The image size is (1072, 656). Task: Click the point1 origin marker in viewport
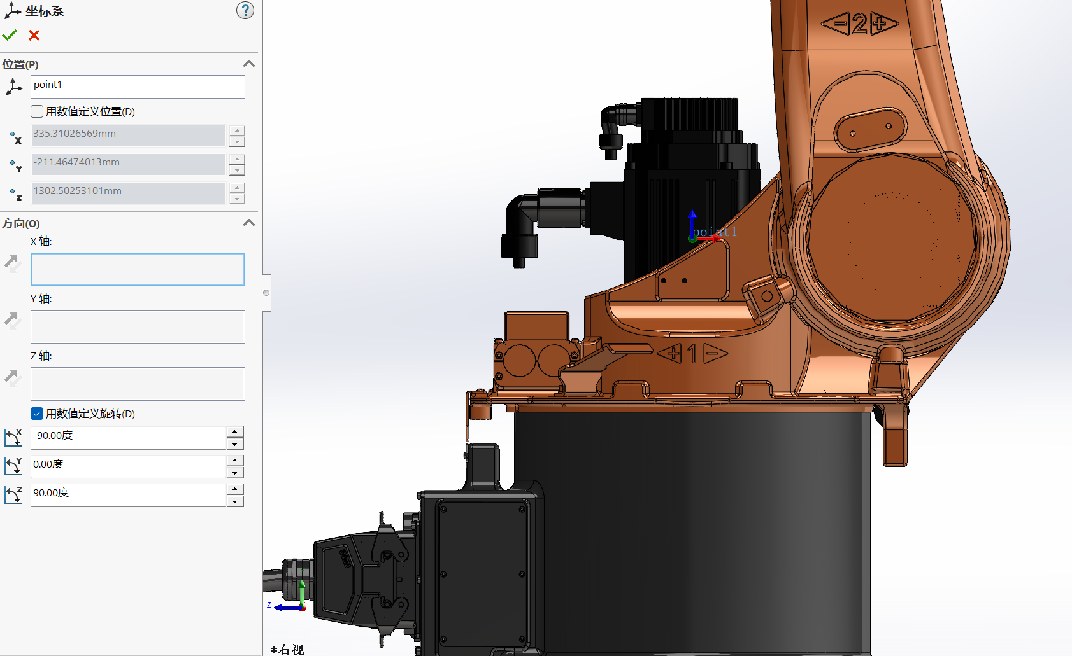[x=692, y=239]
